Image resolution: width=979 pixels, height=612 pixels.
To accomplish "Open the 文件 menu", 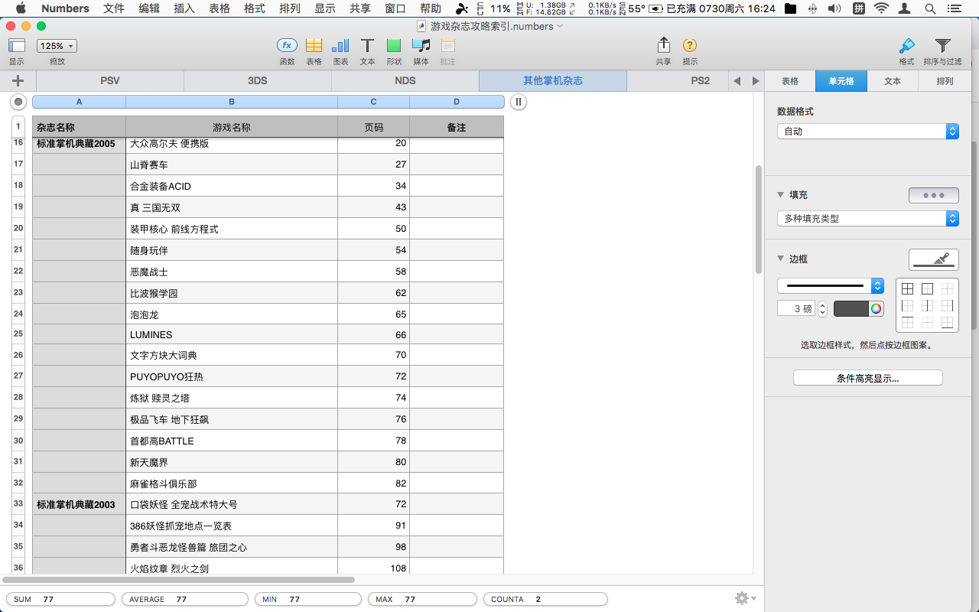I will point(114,9).
